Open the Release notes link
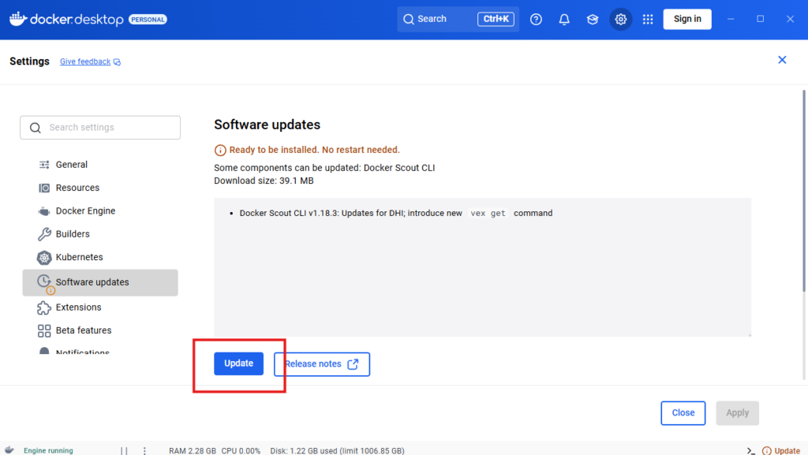Viewport: 808px width, 455px height. tap(322, 364)
